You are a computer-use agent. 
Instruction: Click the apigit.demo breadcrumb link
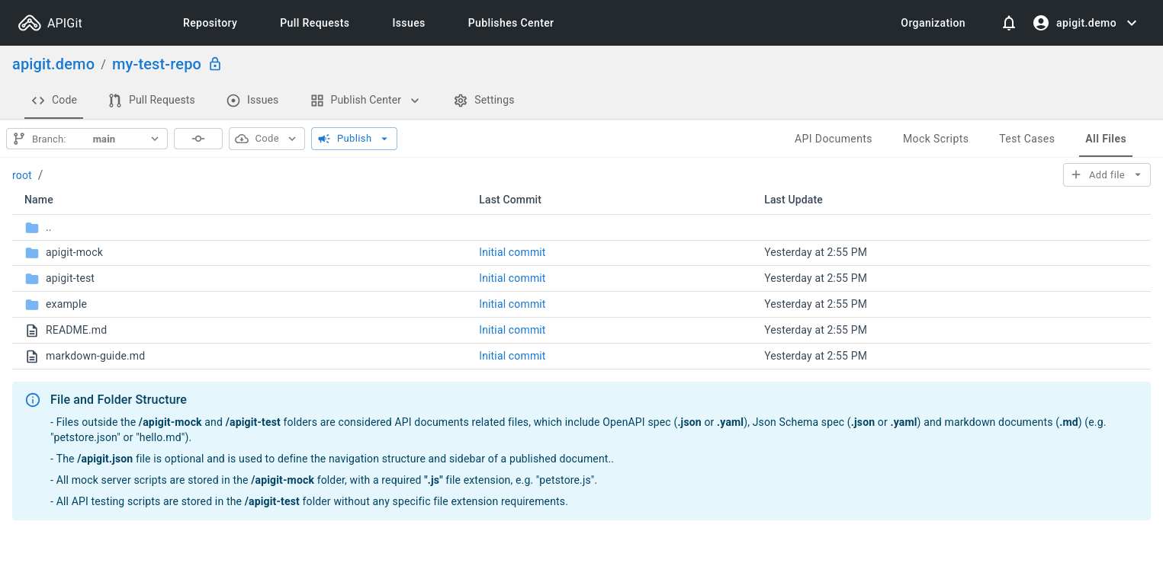pos(53,64)
